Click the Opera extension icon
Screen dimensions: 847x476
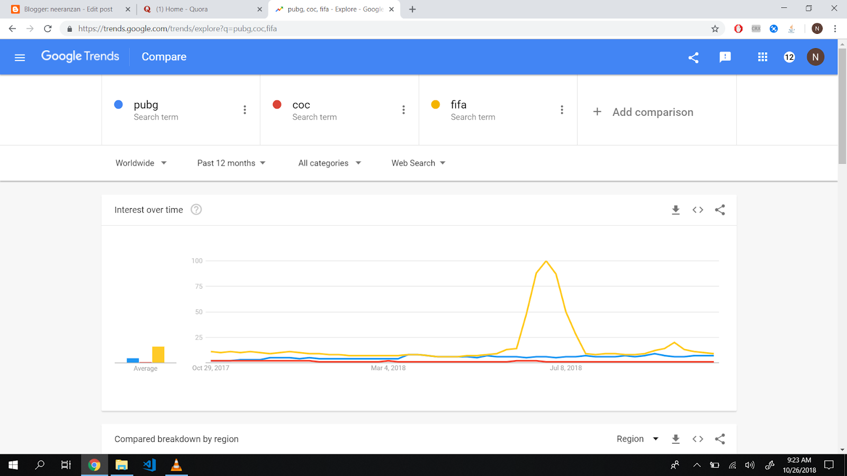(738, 29)
